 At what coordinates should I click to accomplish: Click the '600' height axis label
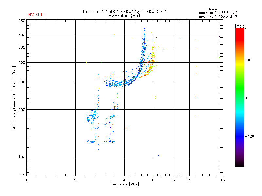coord(22,35)
